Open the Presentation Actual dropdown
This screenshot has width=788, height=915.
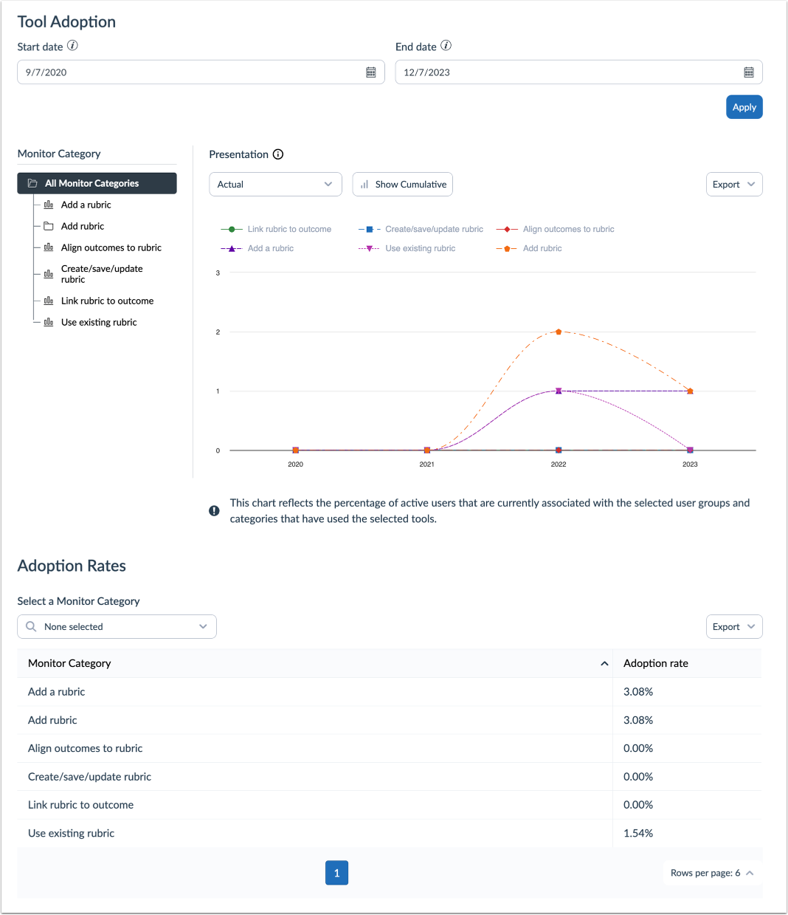275,184
